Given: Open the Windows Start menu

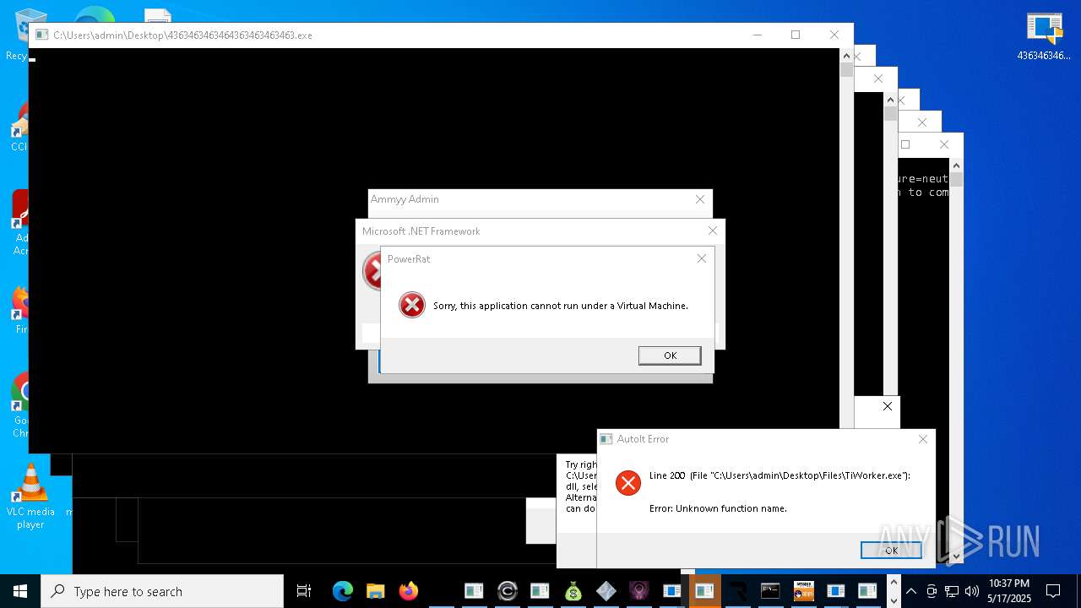Looking at the screenshot, I should coord(19,591).
